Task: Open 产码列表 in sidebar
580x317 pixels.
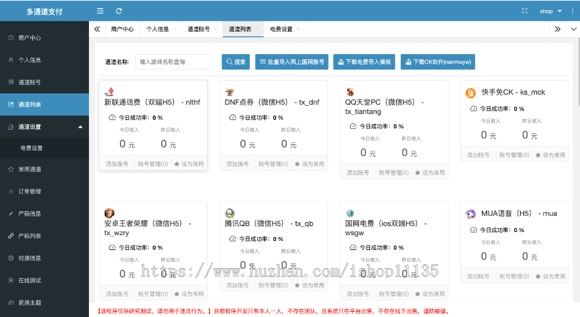Action: tap(44, 236)
